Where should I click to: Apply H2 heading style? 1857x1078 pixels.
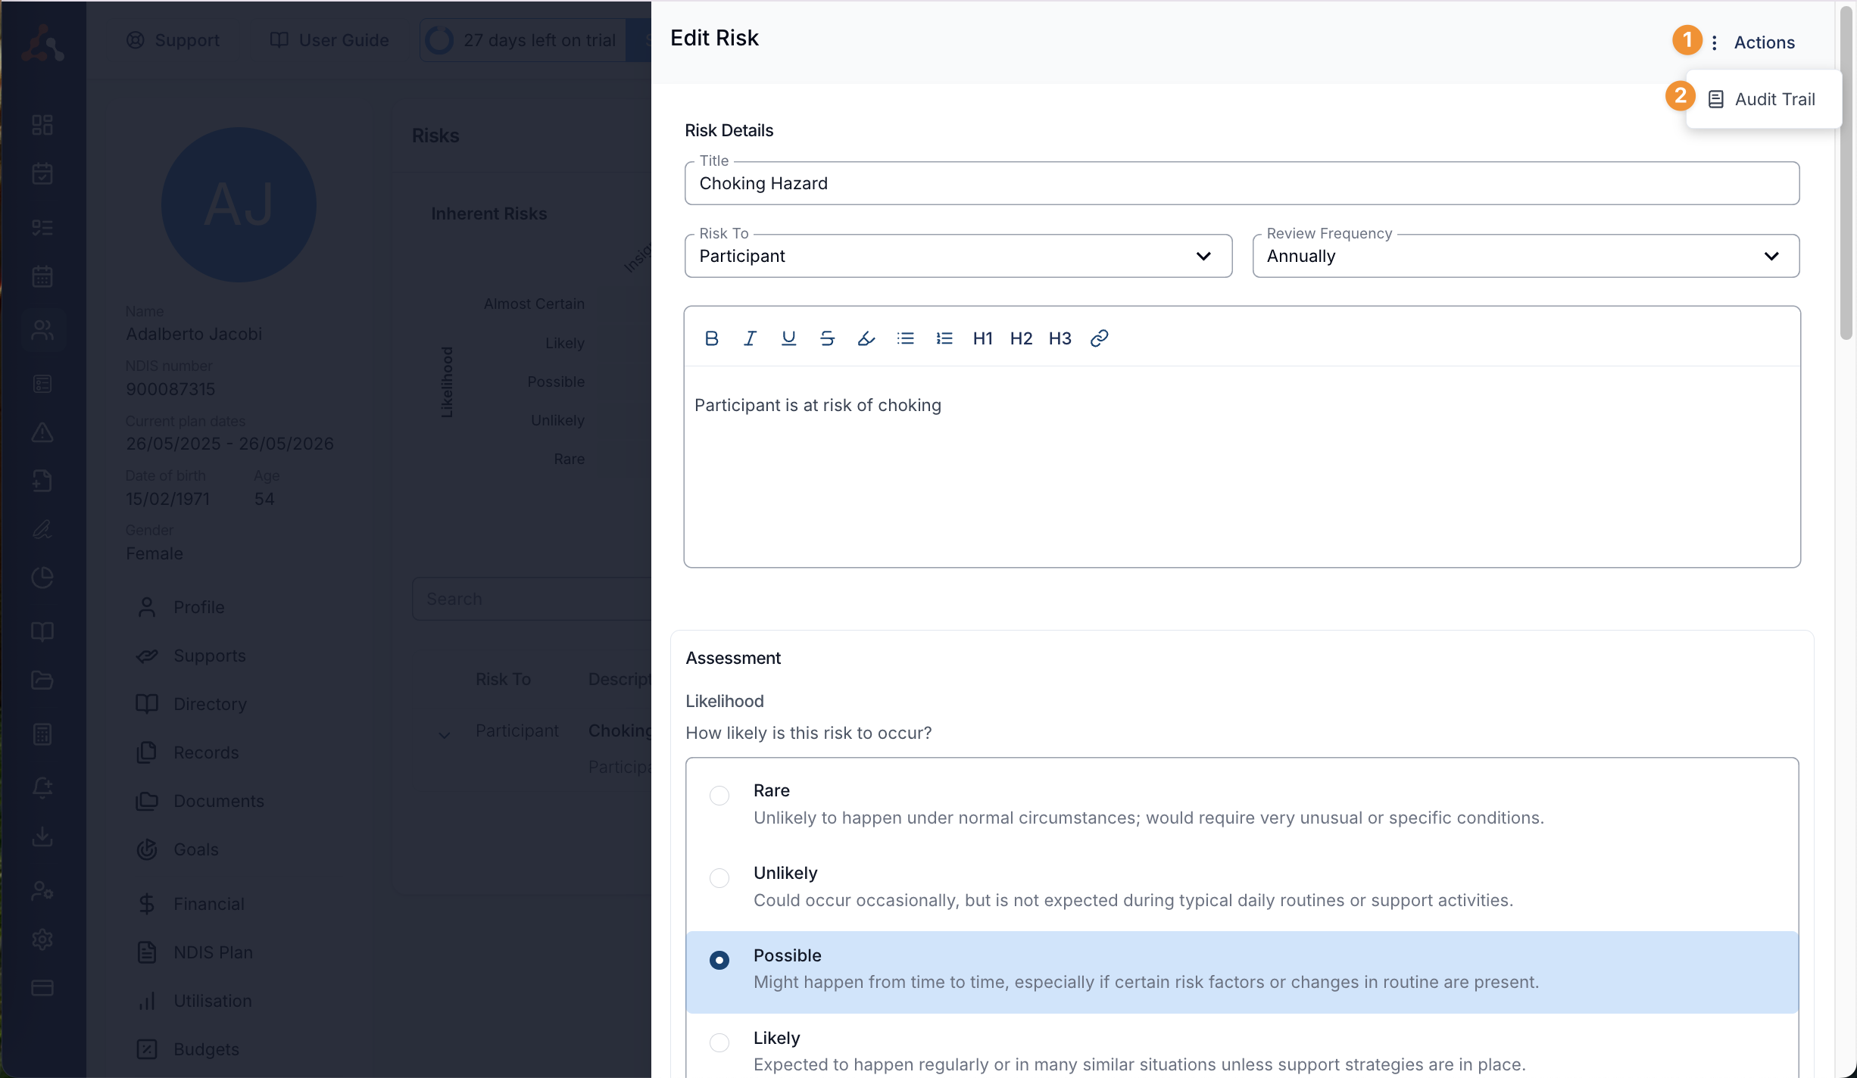click(x=1021, y=338)
